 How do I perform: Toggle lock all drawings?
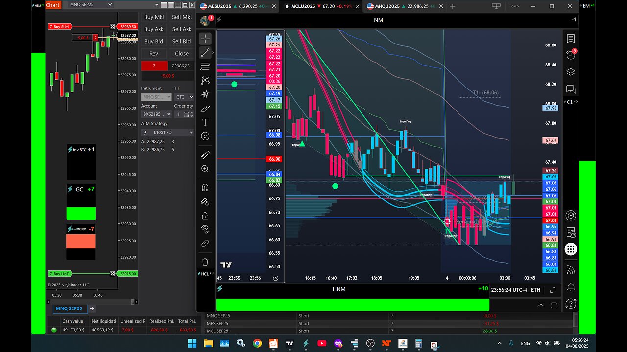[205, 216]
